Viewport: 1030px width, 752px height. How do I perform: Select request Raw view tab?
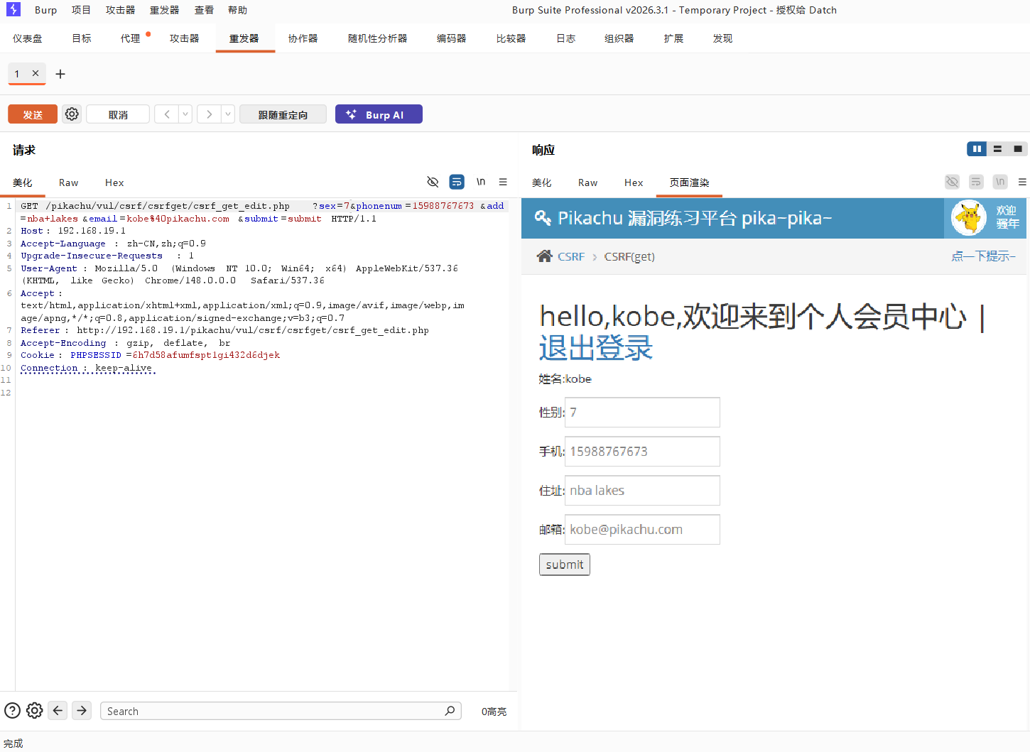(x=68, y=182)
